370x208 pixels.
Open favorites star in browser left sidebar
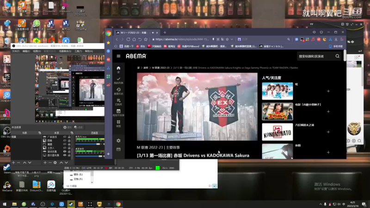pyautogui.click(x=108, y=43)
